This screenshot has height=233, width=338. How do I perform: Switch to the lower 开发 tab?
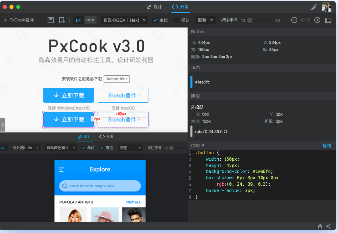point(106,136)
